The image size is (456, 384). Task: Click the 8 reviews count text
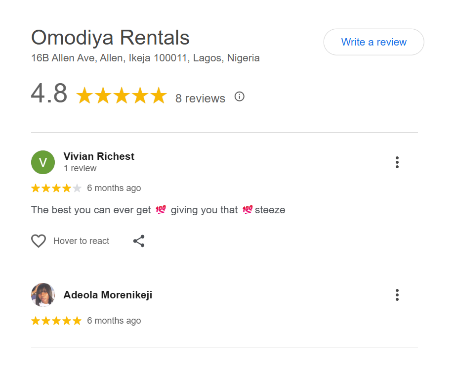(200, 98)
